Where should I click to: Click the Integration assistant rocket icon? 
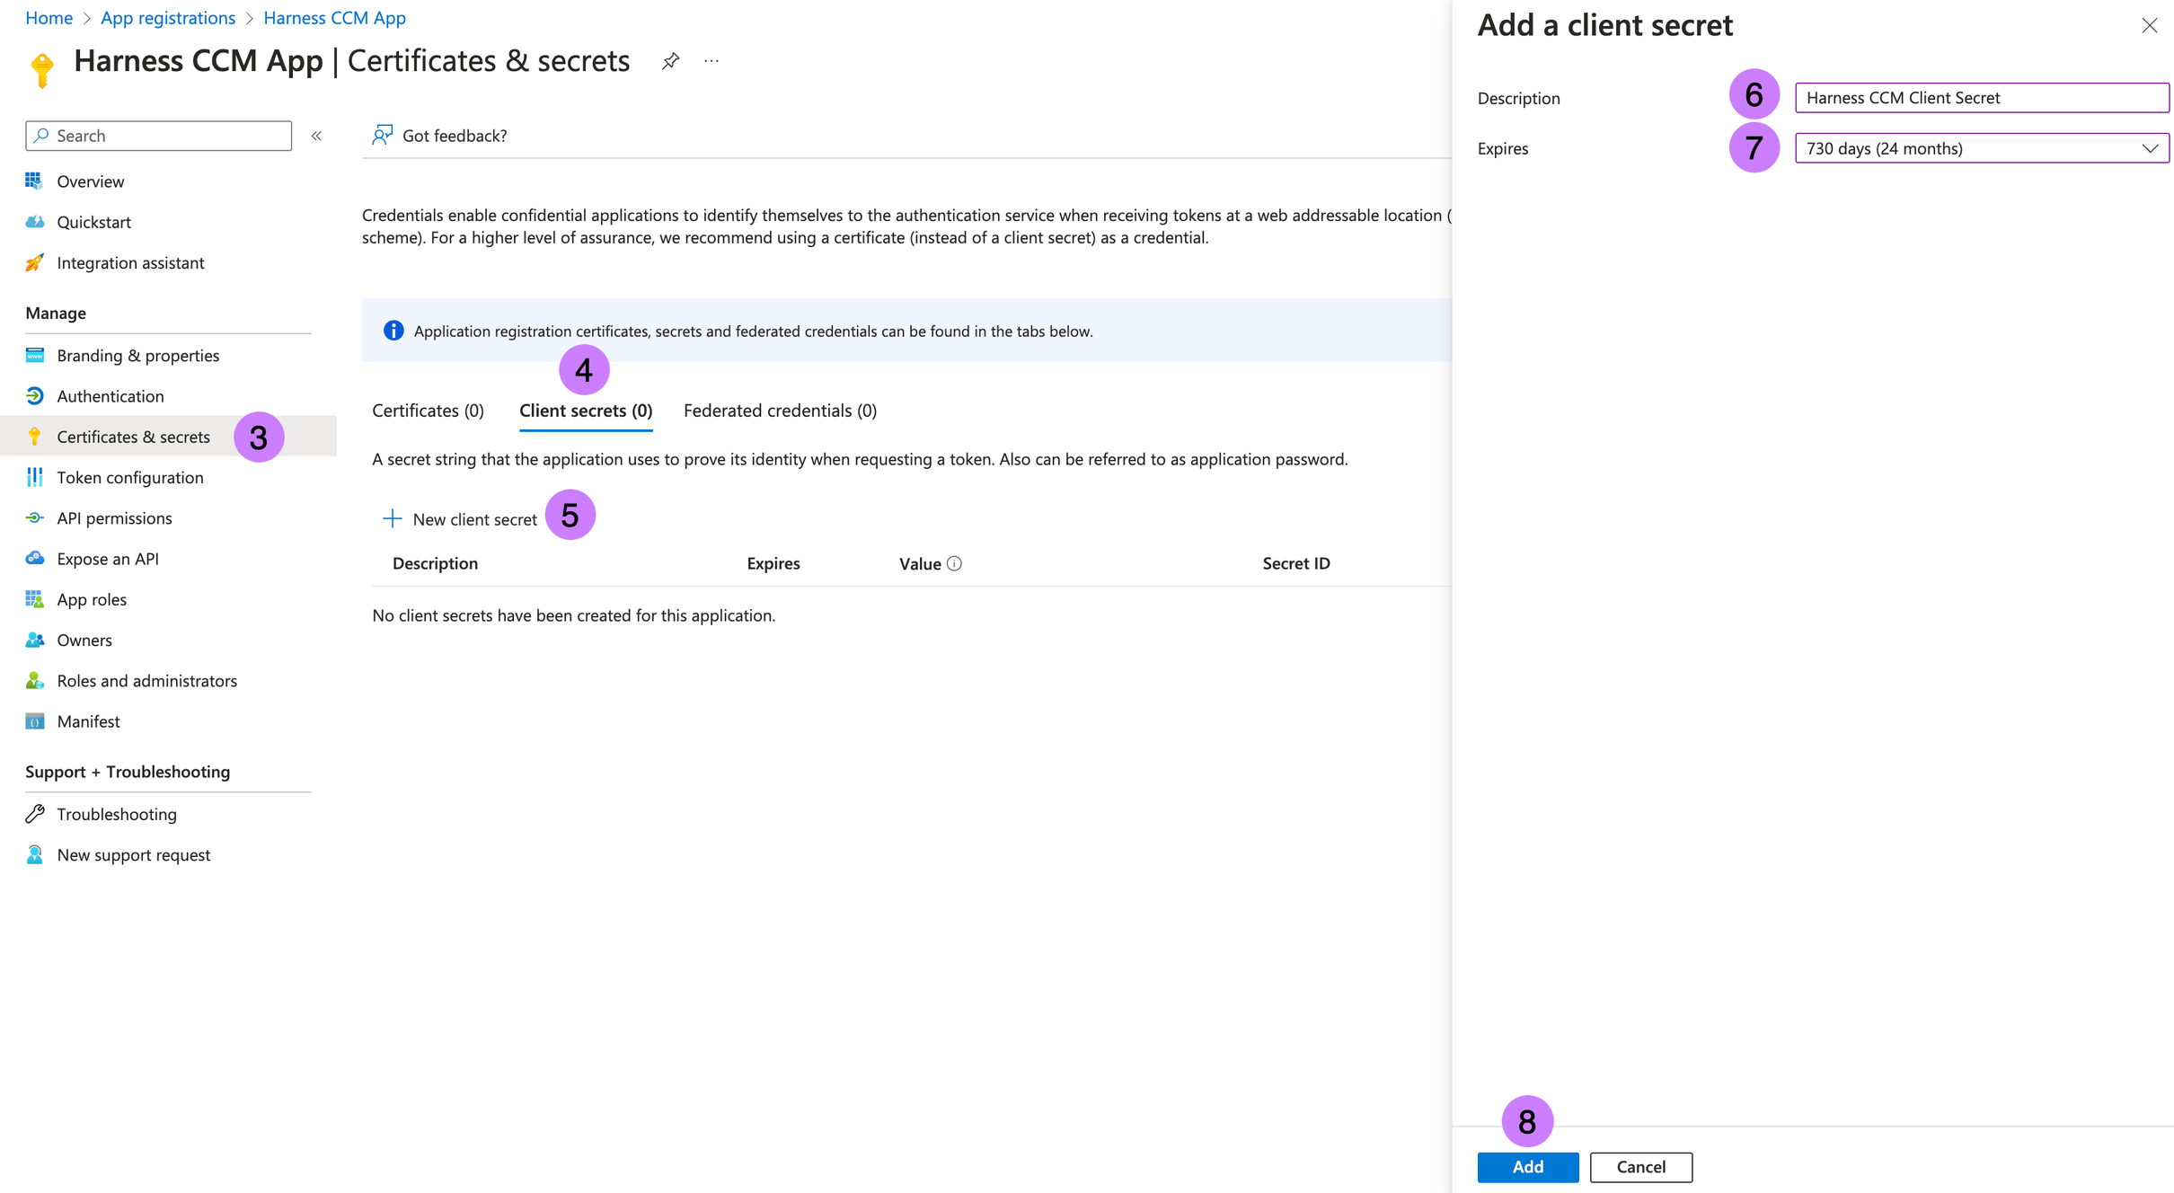click(x=34, y=262)
